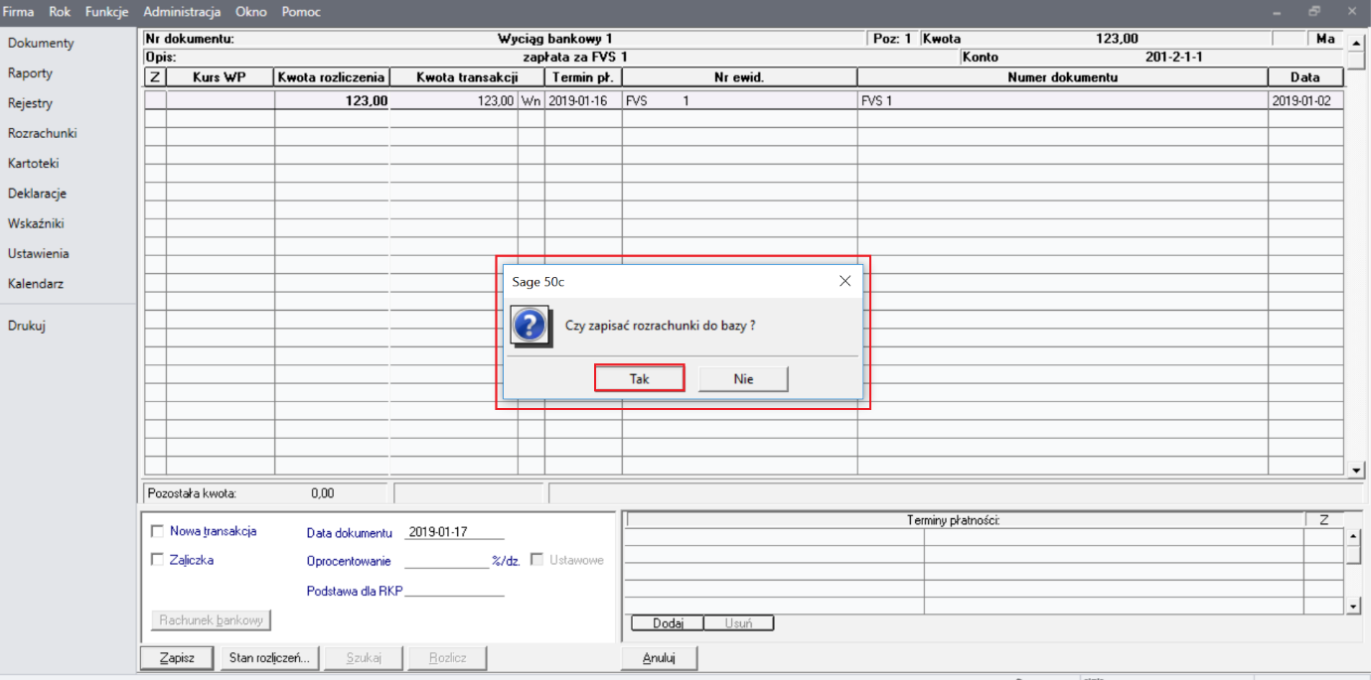Click the Numer dokumentu column header

1062,77
